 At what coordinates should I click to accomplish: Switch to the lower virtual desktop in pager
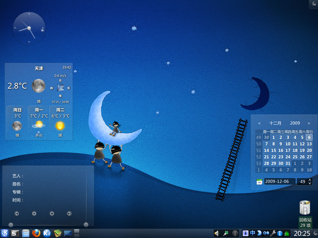(77, 236)
